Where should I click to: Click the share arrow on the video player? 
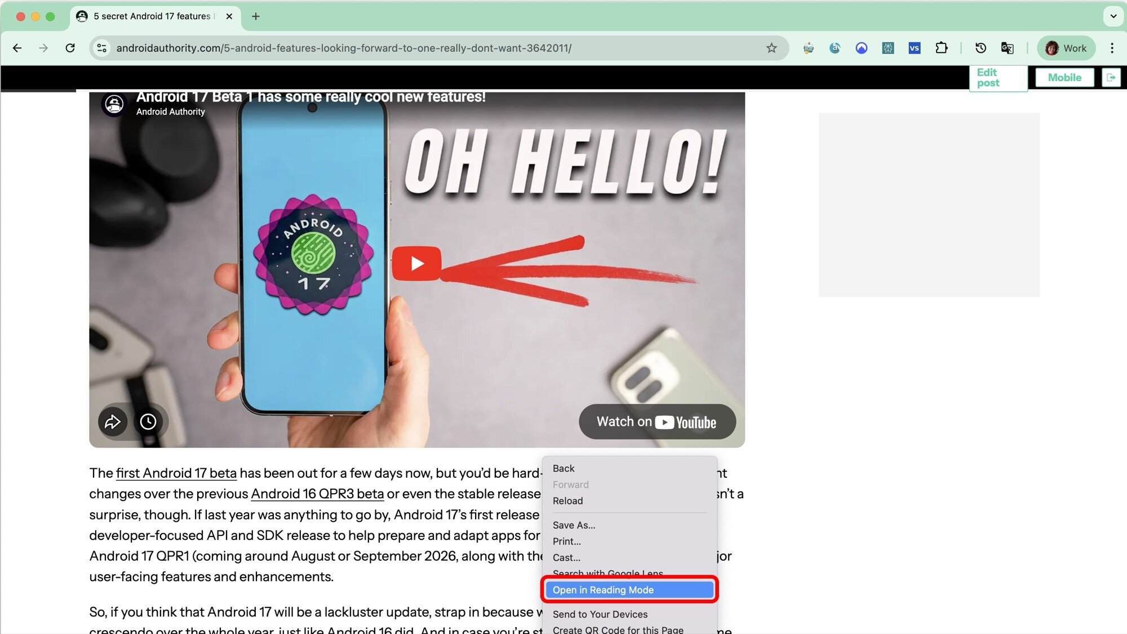pos(113,422)
